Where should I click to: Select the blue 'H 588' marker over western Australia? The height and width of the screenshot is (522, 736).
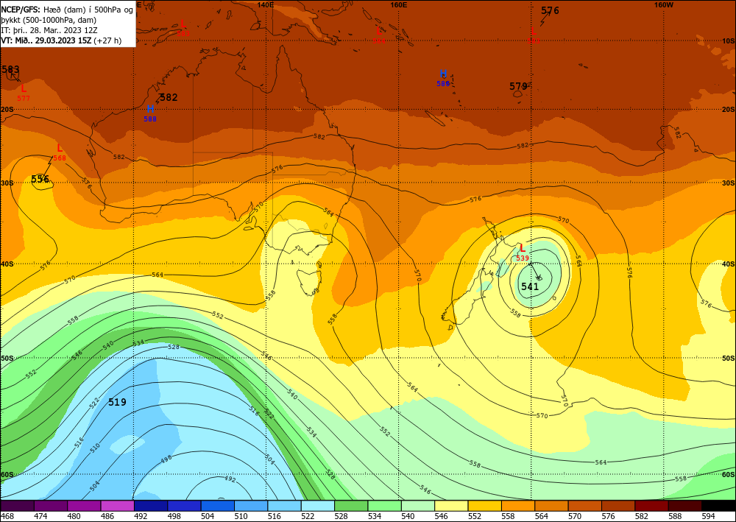pos(150,113)
